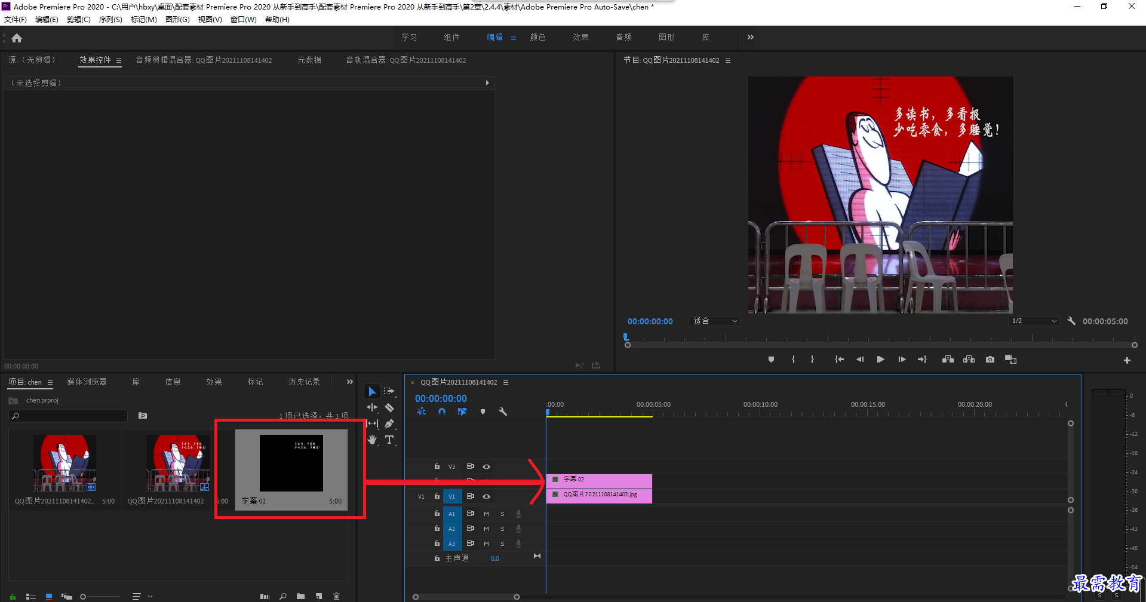Select the Pen tool
The image size is (1146, 602).
point(389,423)
